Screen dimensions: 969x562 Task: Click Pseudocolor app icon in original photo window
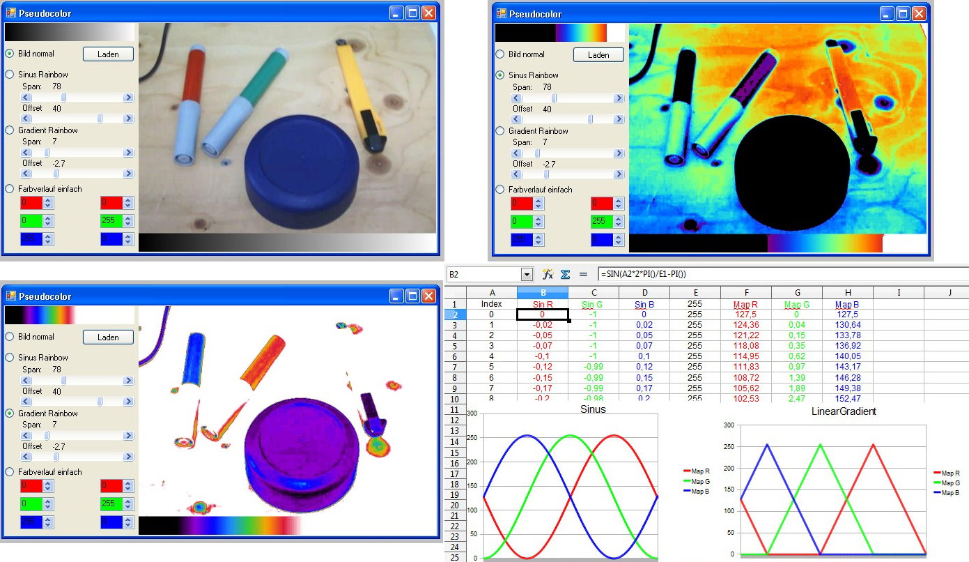pyautogui.click(x=11, y=13)
